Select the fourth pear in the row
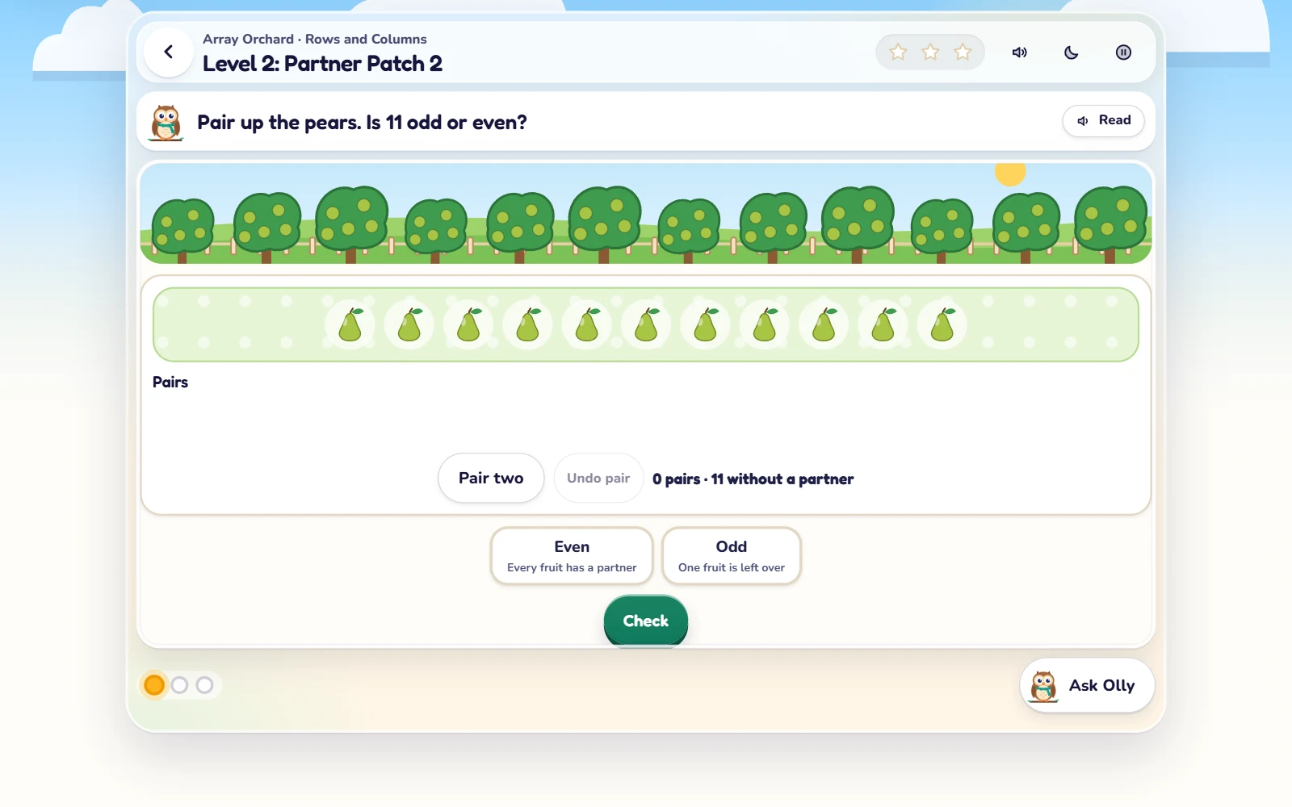Screen dimensions: 1292x807 527,324
